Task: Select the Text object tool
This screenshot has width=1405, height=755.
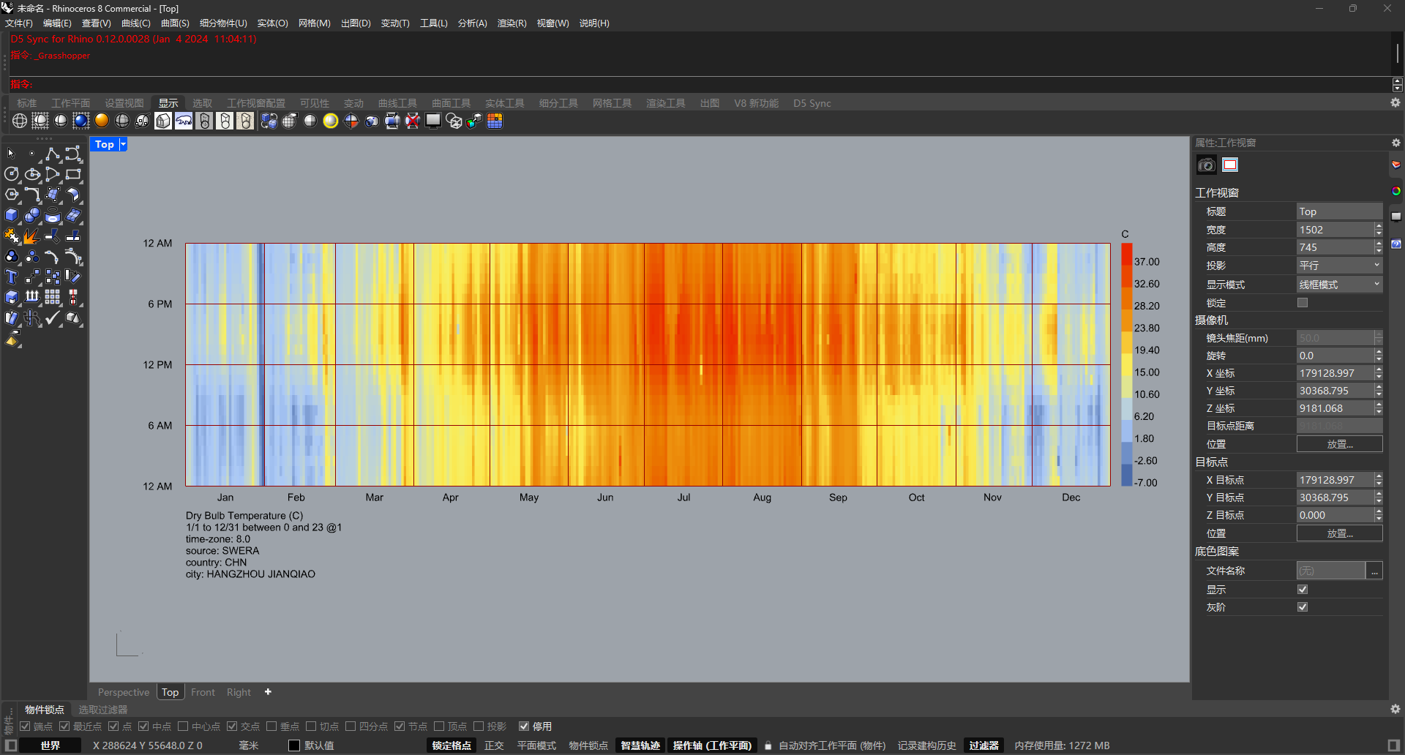Action: (11, 277)
